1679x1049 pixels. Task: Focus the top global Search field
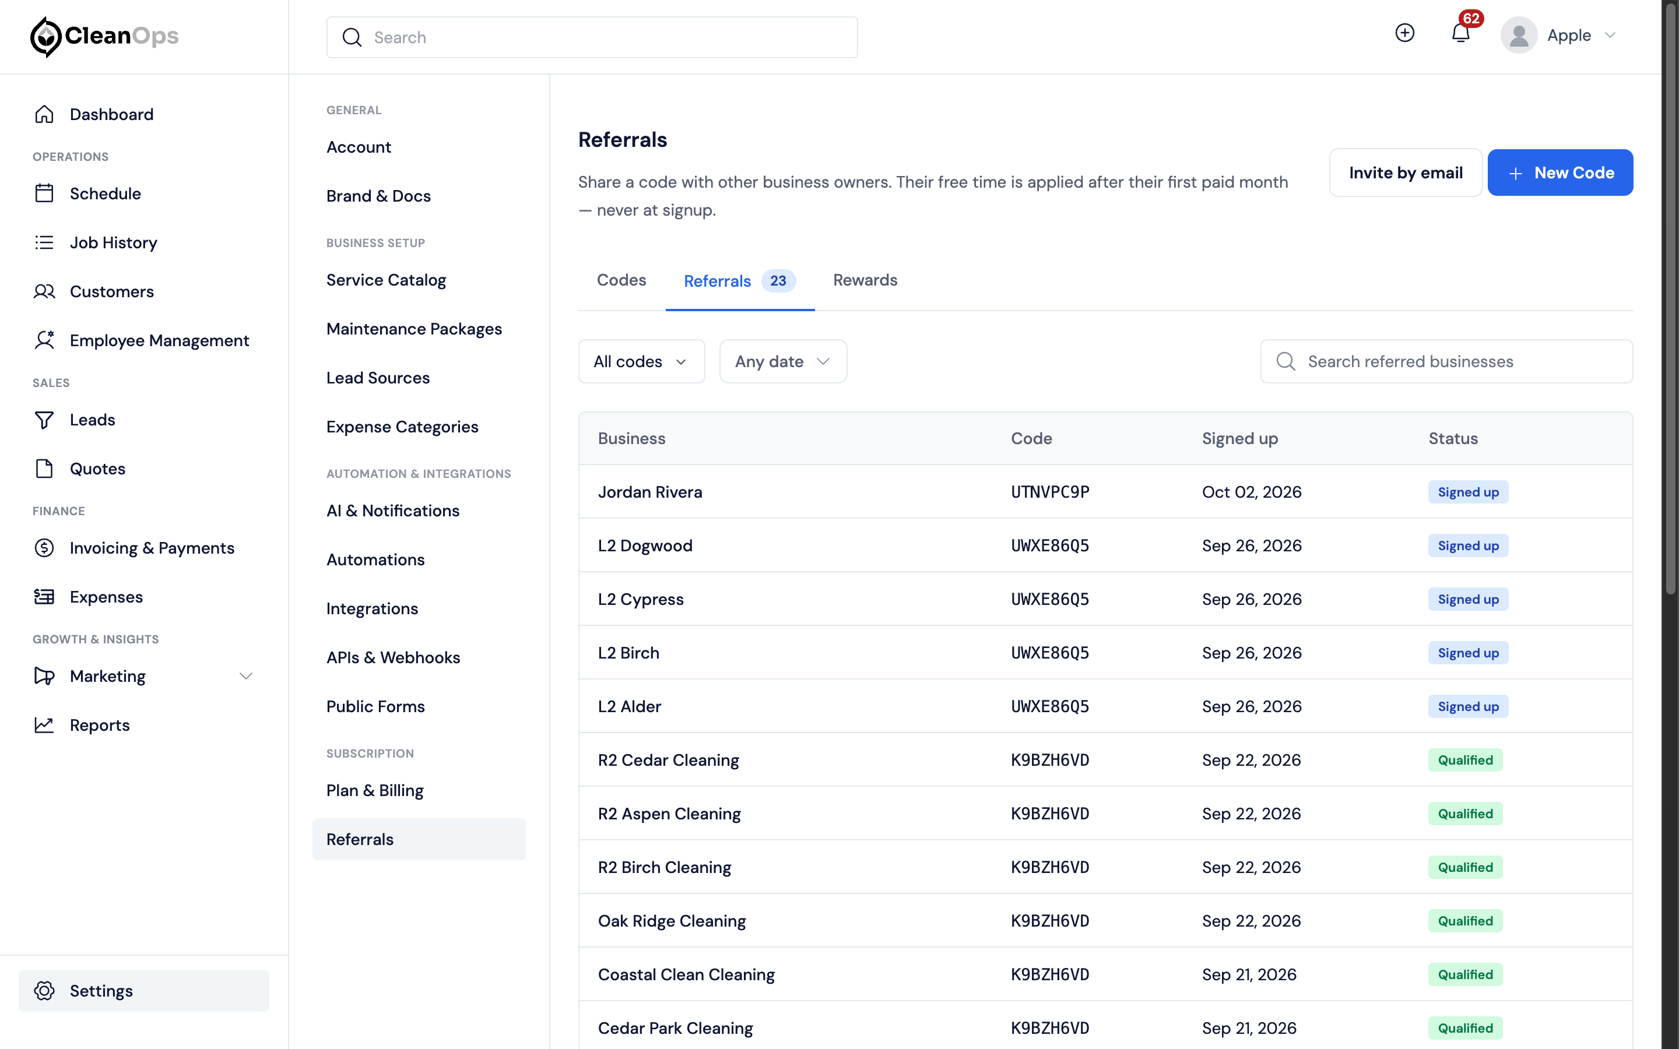(x=592, y=37)
